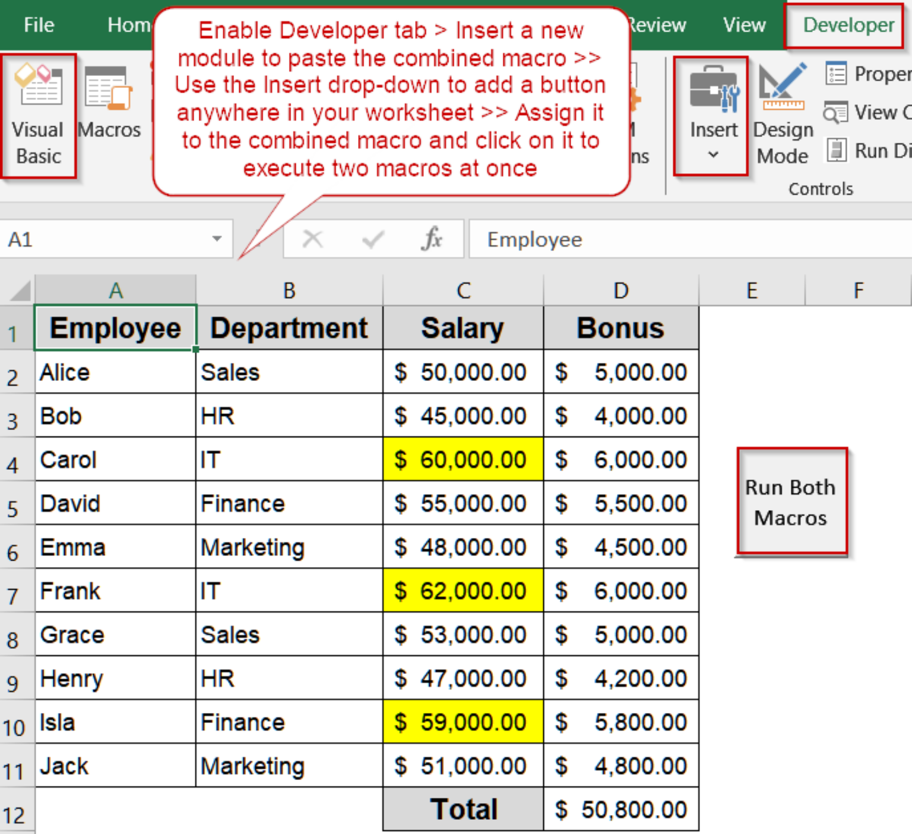Click the Run Both Macros button
This screenshot has height=834, width=912.
click(791, 501)
